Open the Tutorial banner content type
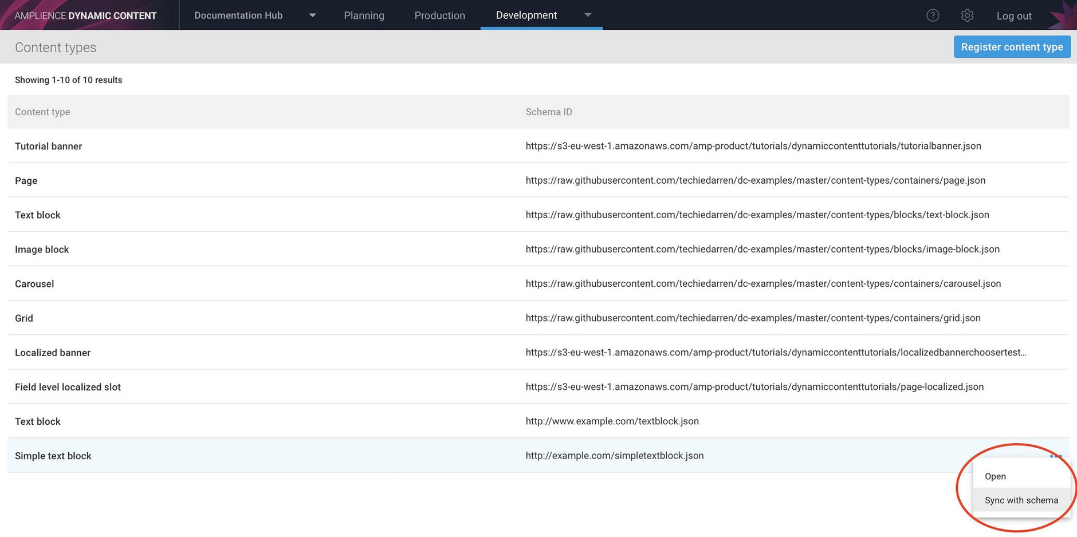 click(48, 146)
